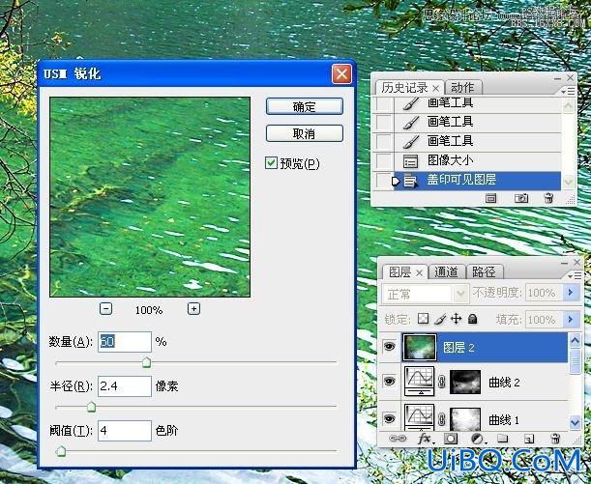Enable lock image pixels brush icon
Image resolution: width=591 pixels, height=484 pixels.
point(440,319)
